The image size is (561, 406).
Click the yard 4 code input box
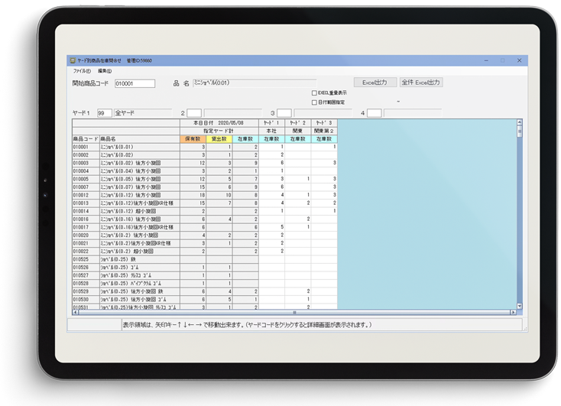click(x=375, y=113)
